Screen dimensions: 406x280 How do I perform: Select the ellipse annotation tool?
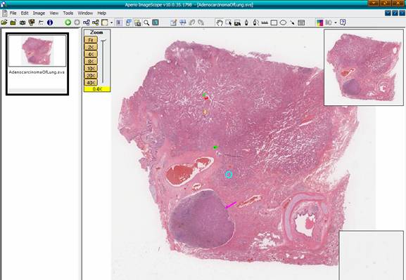tap(283, 22)
